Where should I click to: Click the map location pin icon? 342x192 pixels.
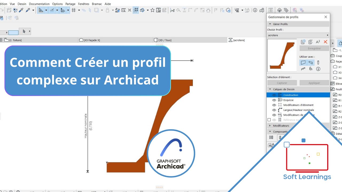(x=262, y=10)
